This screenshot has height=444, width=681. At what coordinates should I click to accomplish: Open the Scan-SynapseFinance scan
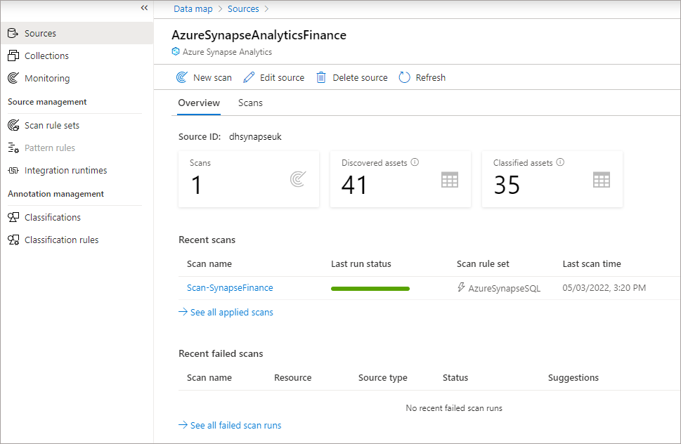tap(230, 288)
